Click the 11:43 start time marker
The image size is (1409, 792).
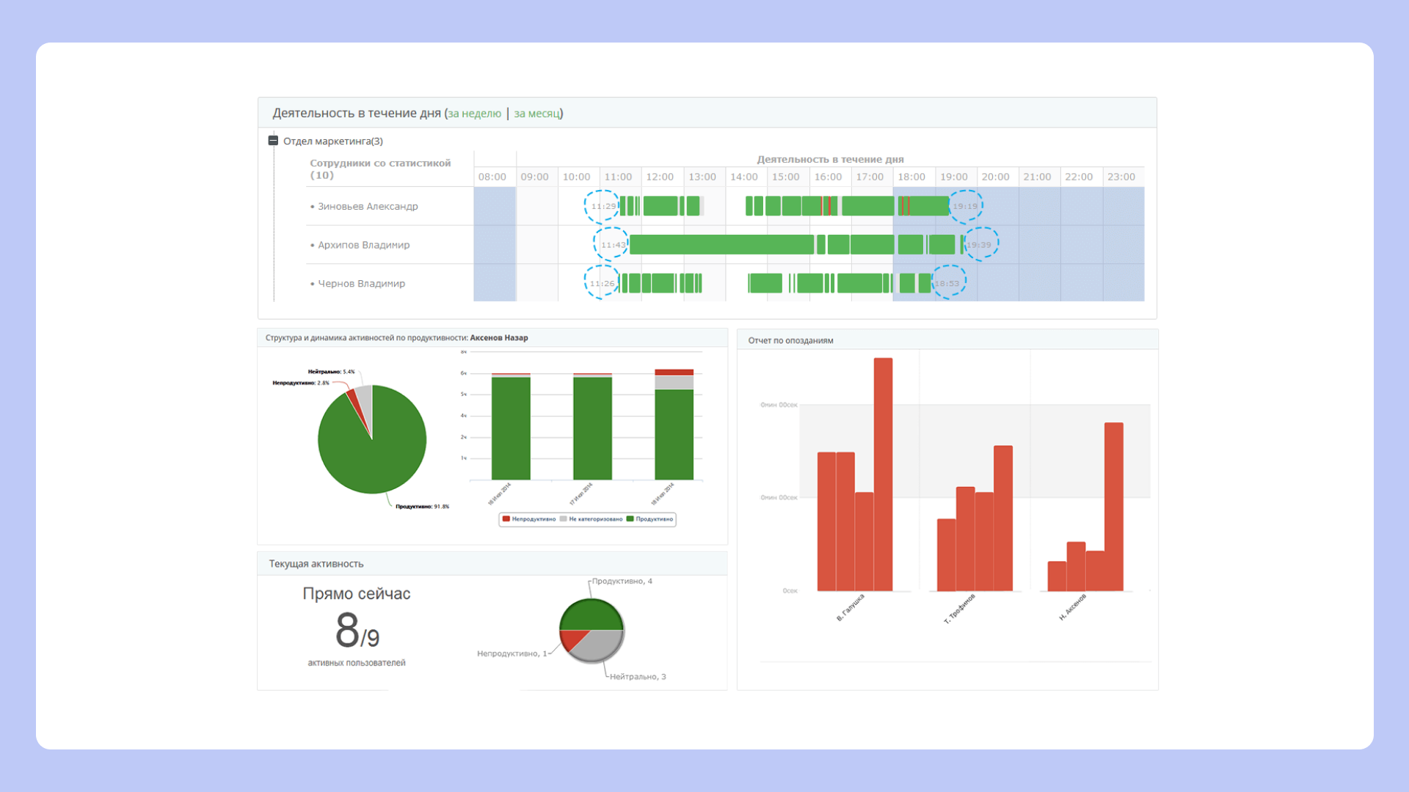(x=612, y=245)
